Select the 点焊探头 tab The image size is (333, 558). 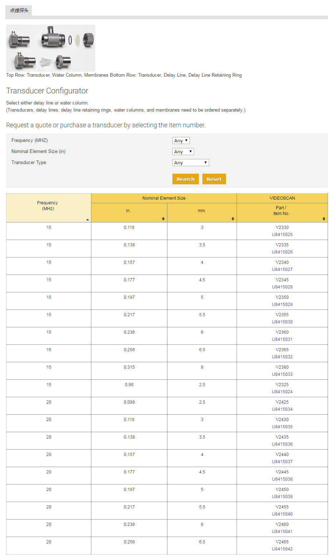(x=19, y=10)
